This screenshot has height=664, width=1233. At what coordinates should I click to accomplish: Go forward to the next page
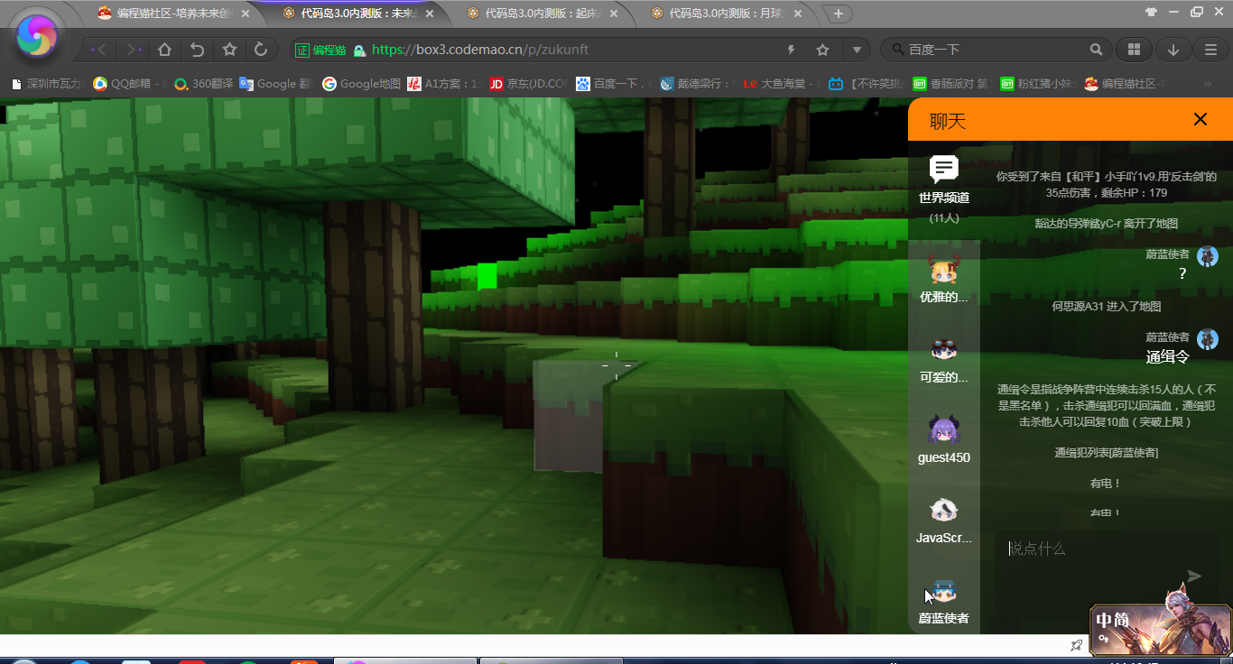point(133,50)
